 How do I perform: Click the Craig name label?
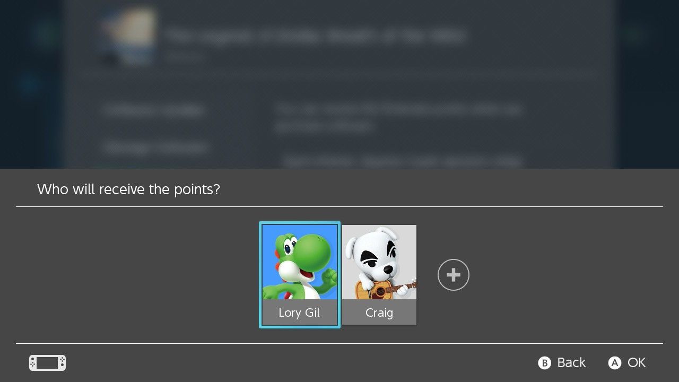click(x=379, y=312)
